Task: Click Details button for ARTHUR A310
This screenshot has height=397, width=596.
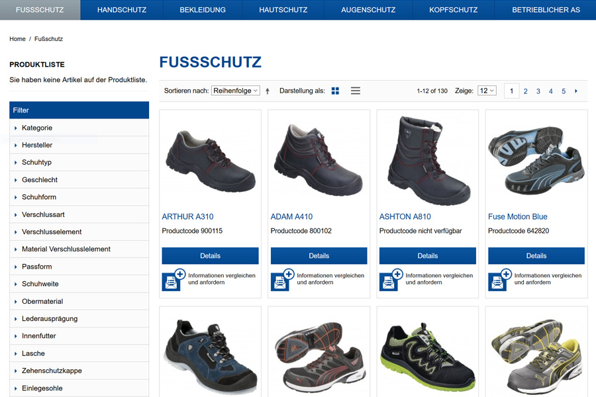Action: 210,256
